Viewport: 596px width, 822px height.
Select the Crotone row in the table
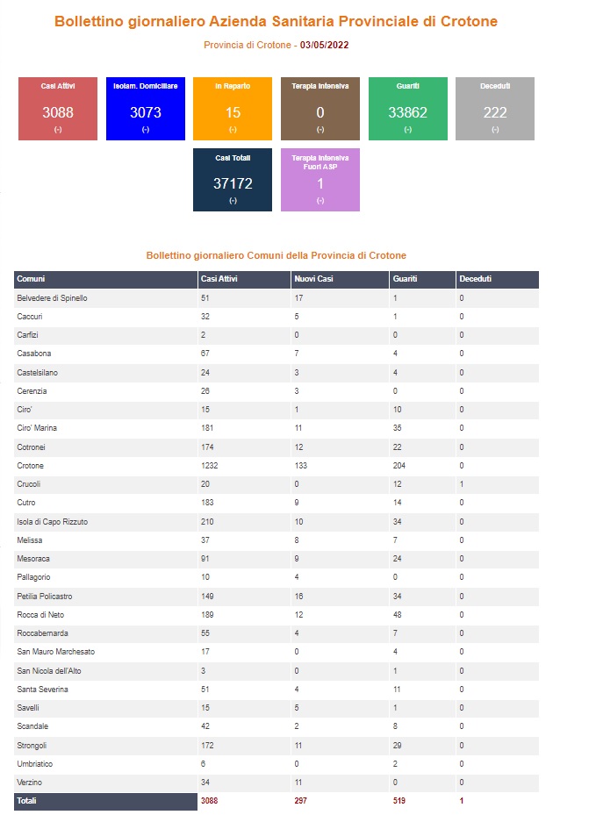point(276,466)
